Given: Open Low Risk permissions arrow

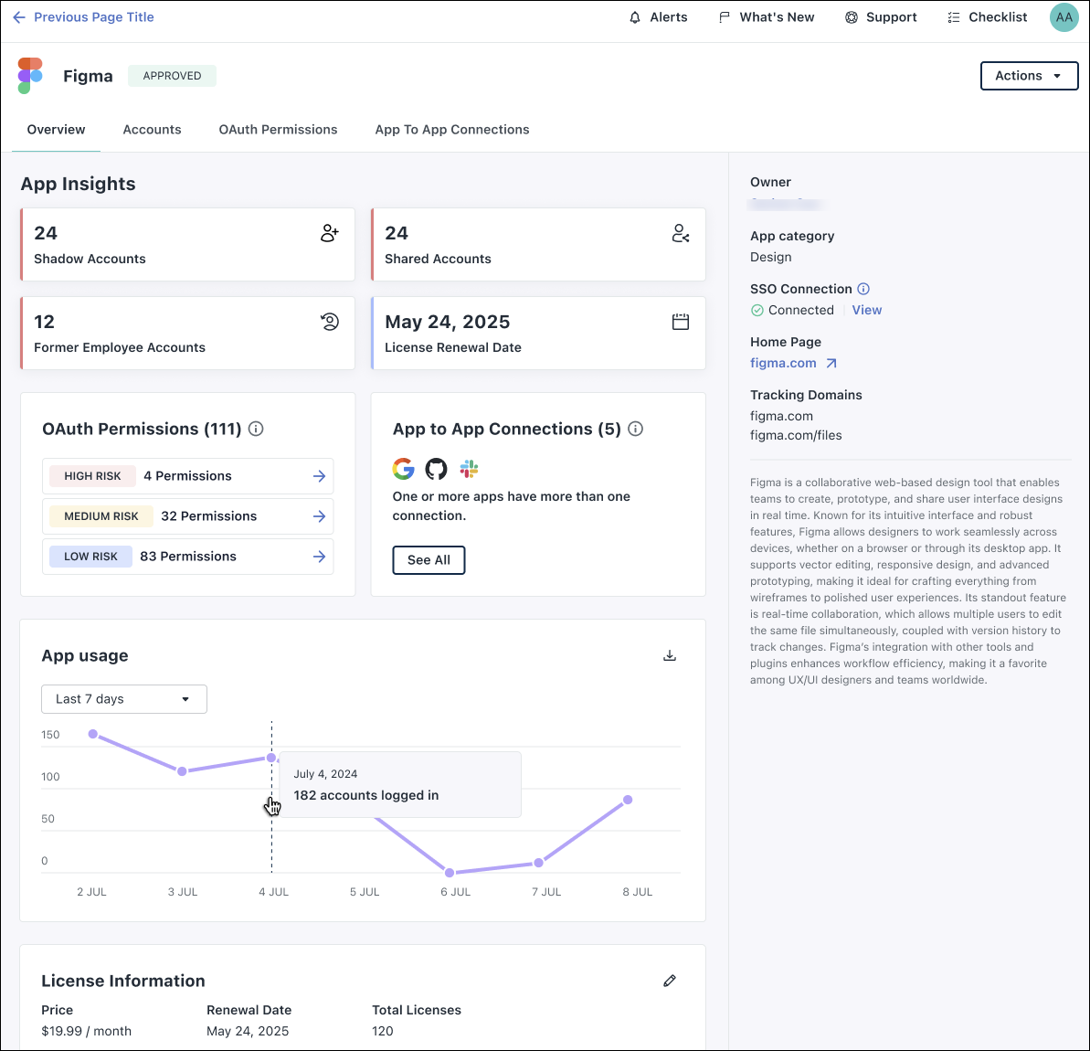Looking at the screenshot, I should pyautogui.click(x=319, y=557).
